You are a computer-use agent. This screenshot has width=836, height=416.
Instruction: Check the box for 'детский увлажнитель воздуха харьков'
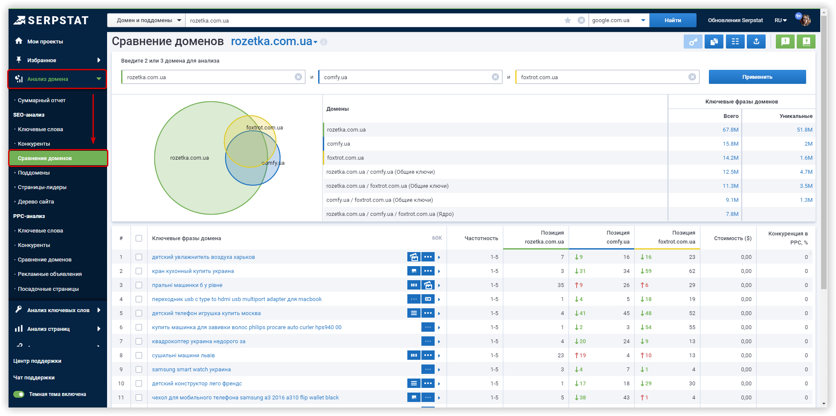tap(139, 257)
